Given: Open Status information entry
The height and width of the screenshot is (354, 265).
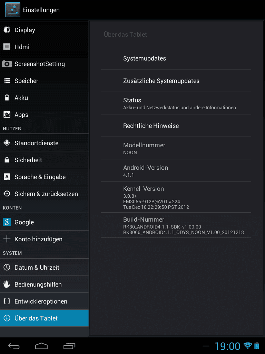Looking at the screenshot, I should 176,103.
